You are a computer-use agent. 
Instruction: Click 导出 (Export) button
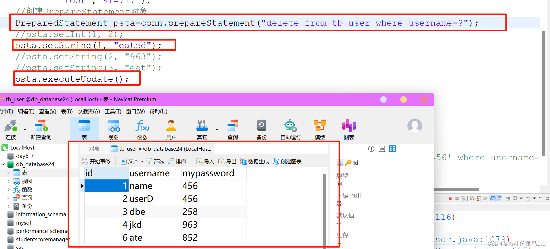coord(227,162)
